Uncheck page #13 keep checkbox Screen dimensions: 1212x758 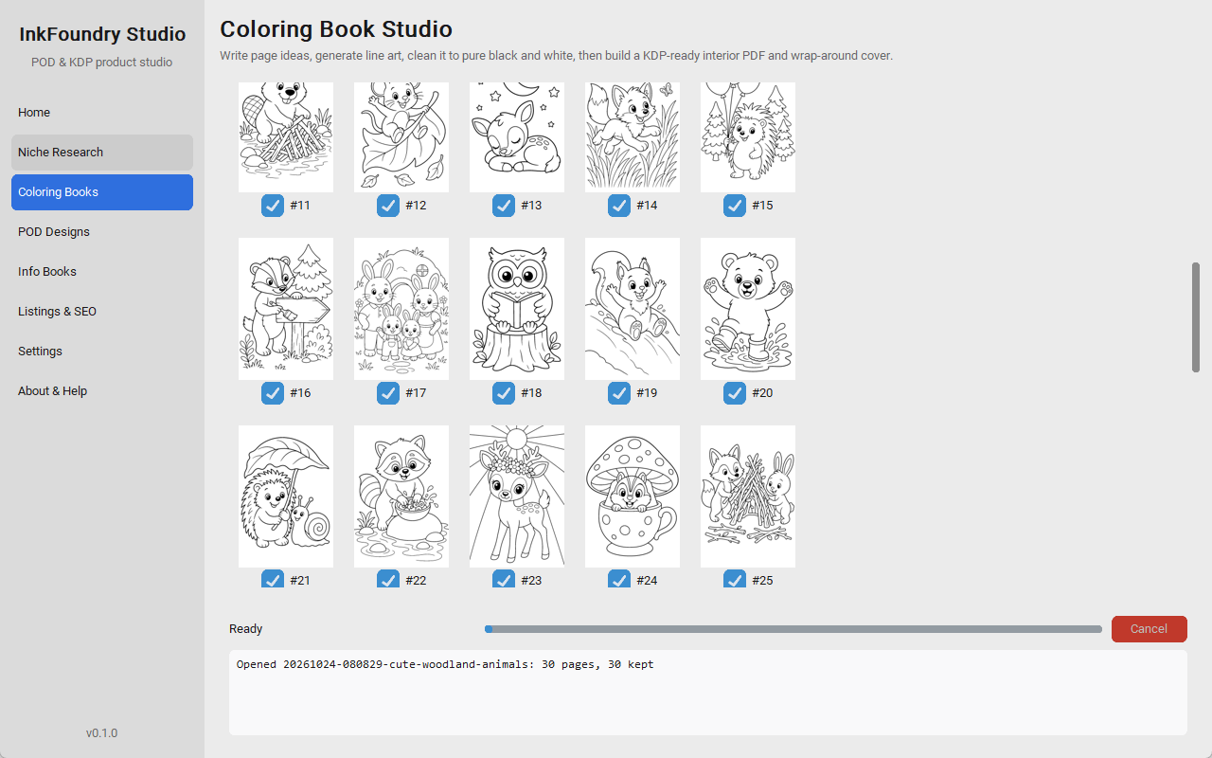pos(504,206)
